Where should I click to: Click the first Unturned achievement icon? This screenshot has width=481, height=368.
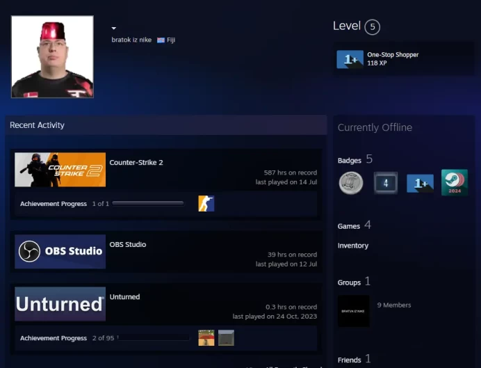point(206,338)
